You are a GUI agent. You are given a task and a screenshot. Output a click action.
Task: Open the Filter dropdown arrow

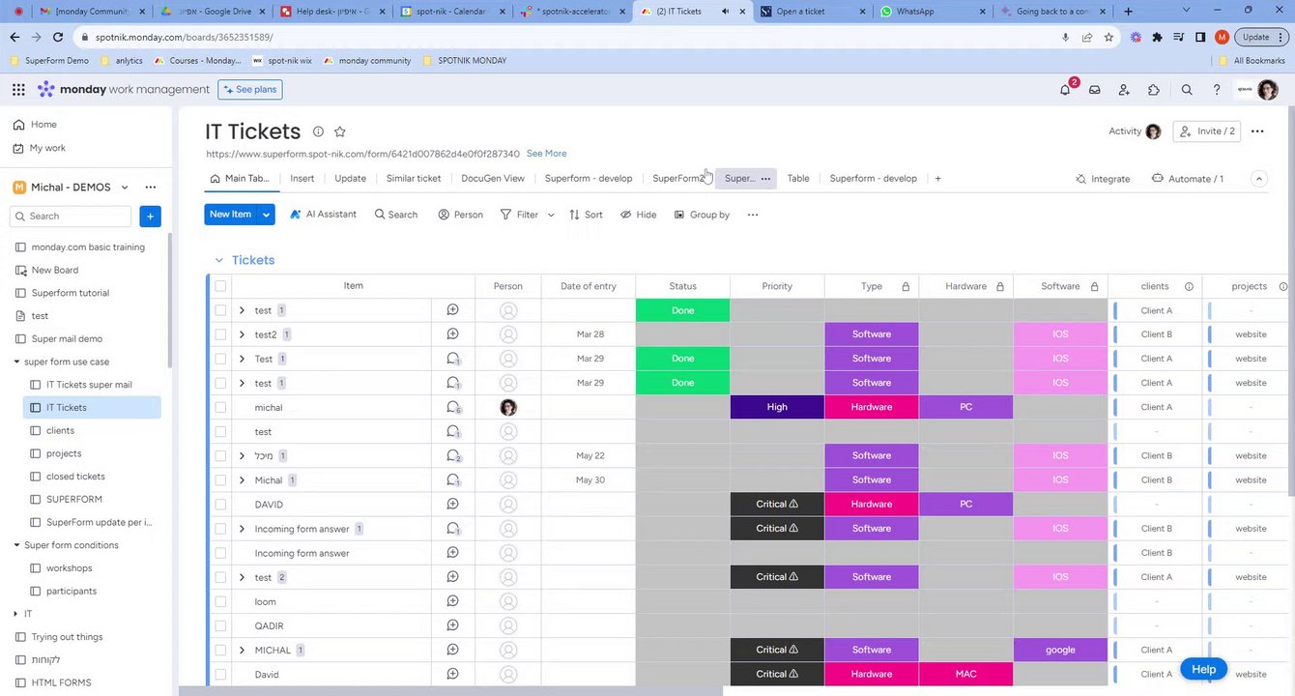(x=551, y=215)
